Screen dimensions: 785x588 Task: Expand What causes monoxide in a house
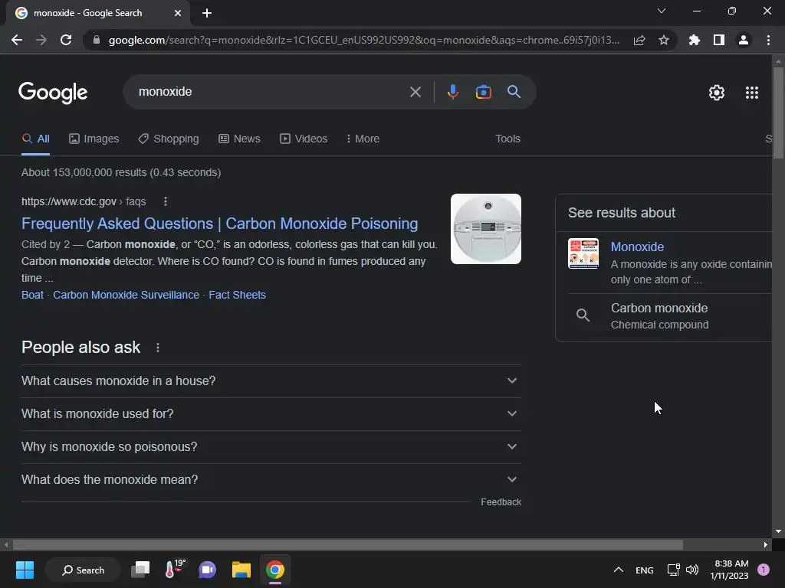click(x=271, y=381)
